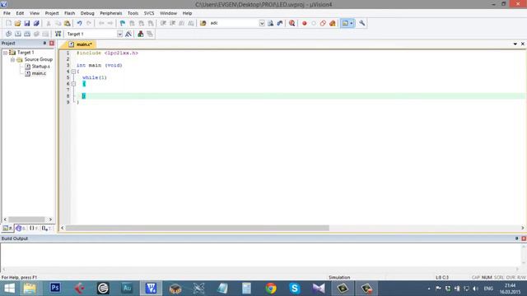This screenshot has height=296, width=527.
Task: Open the Help menu
Action: click(187, 13)
